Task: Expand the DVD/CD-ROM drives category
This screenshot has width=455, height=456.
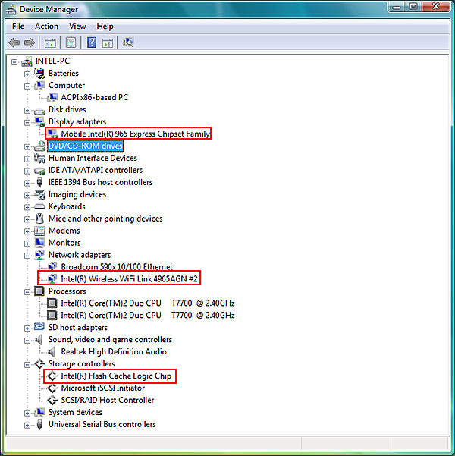Action: [x=27, y=146]
